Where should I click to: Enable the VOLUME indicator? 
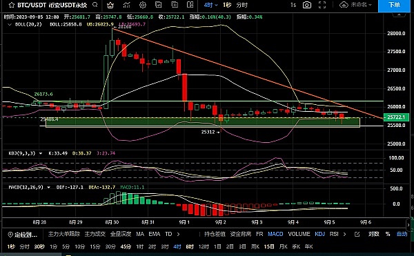click(299, 234)
